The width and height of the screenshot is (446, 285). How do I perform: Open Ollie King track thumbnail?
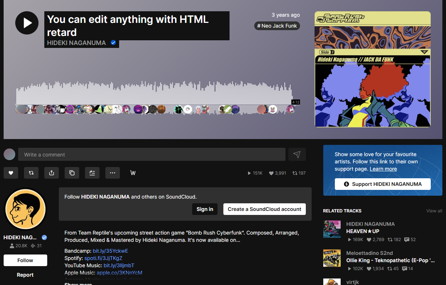coord(332,258)
